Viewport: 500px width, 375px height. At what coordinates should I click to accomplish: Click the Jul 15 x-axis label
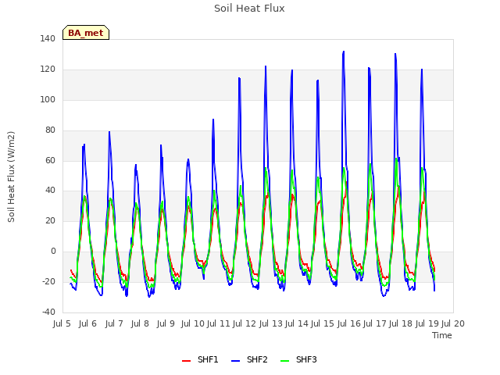coord(323,323)
